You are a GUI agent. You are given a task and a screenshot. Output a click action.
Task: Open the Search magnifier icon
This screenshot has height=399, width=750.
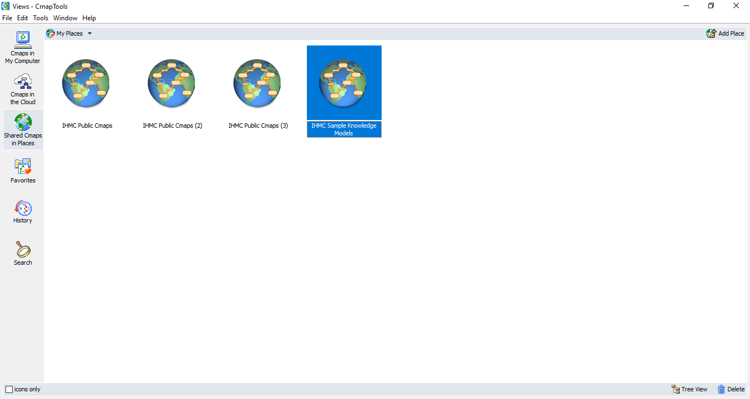coord(23,253)
